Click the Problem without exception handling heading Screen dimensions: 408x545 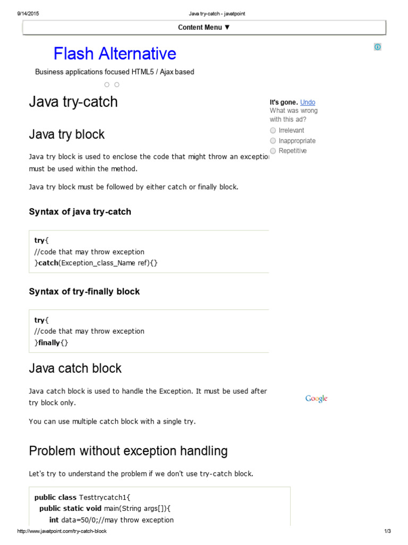click(128, 451)
